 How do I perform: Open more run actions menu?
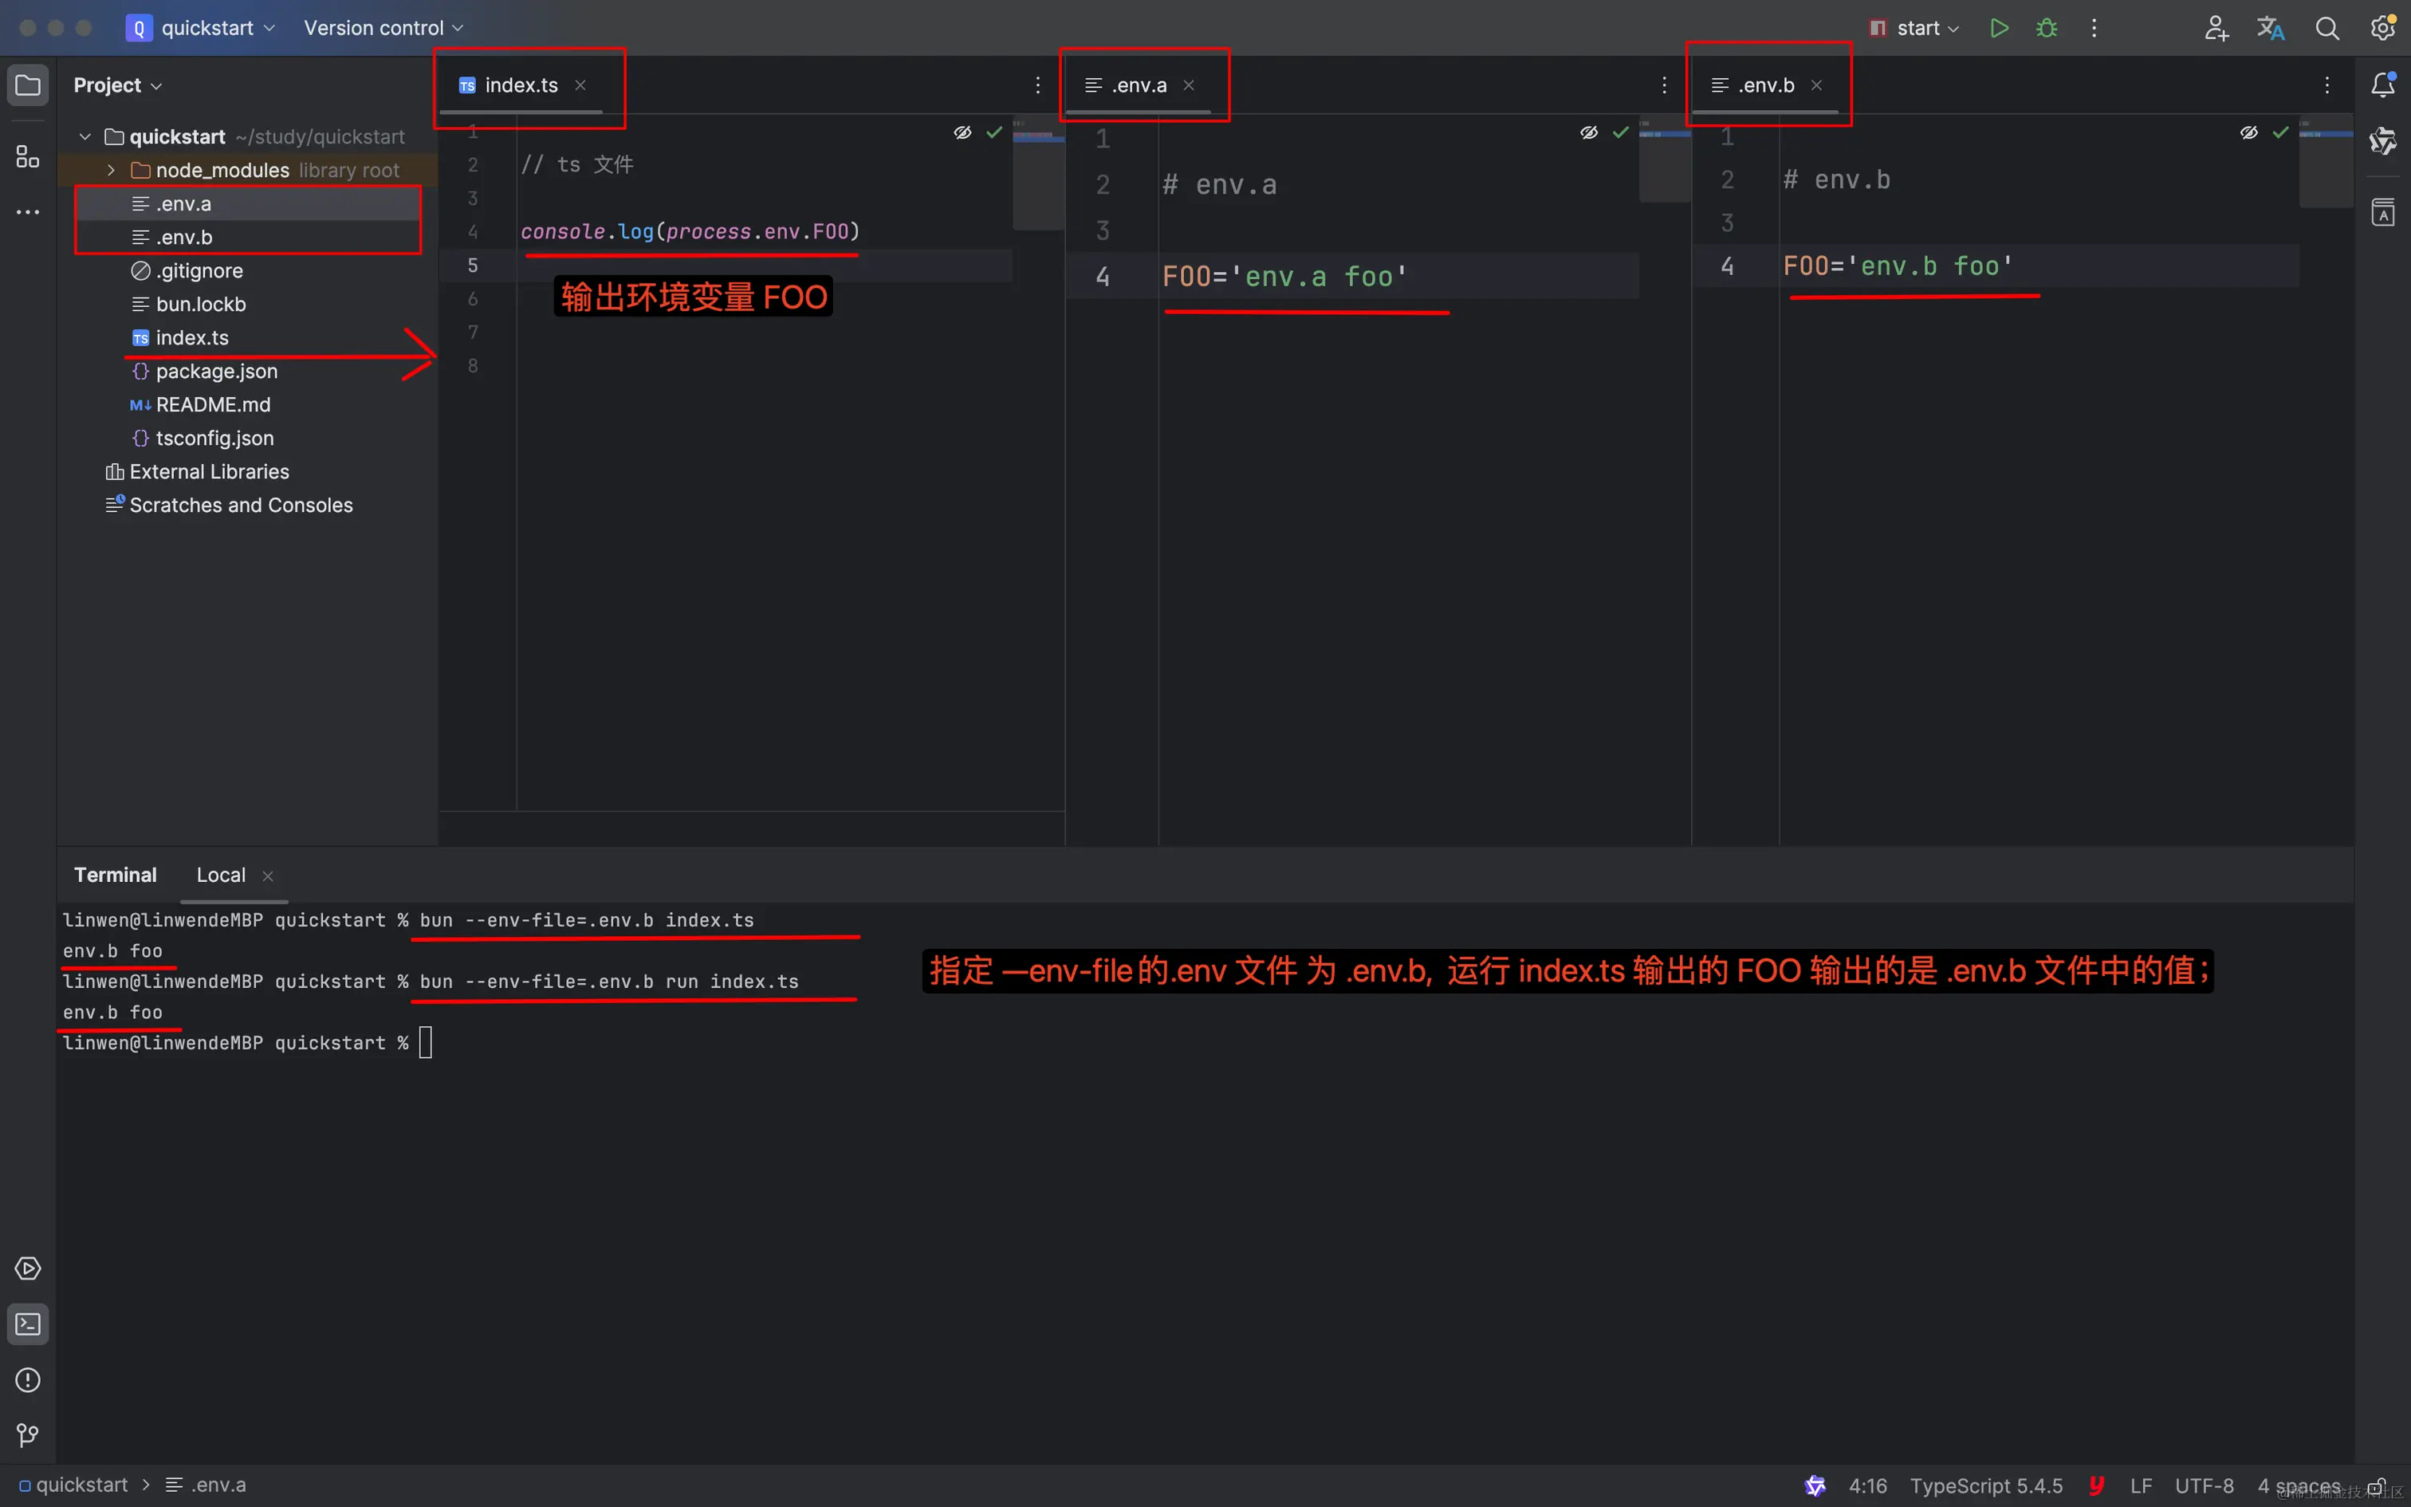click(x=2093, y=28)
